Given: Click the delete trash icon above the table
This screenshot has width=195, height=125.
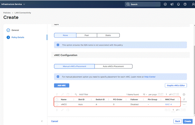Looking at the screenshot, I should [57, 94].
